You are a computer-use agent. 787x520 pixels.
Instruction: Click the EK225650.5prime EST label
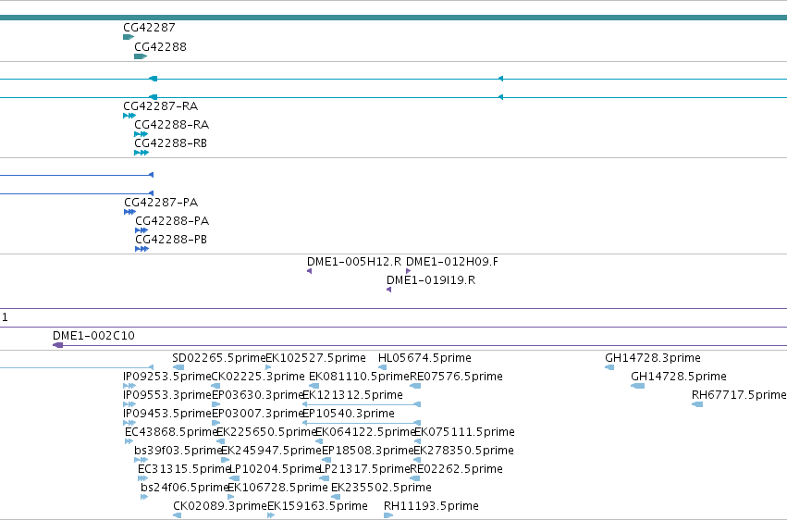(266, 432)
